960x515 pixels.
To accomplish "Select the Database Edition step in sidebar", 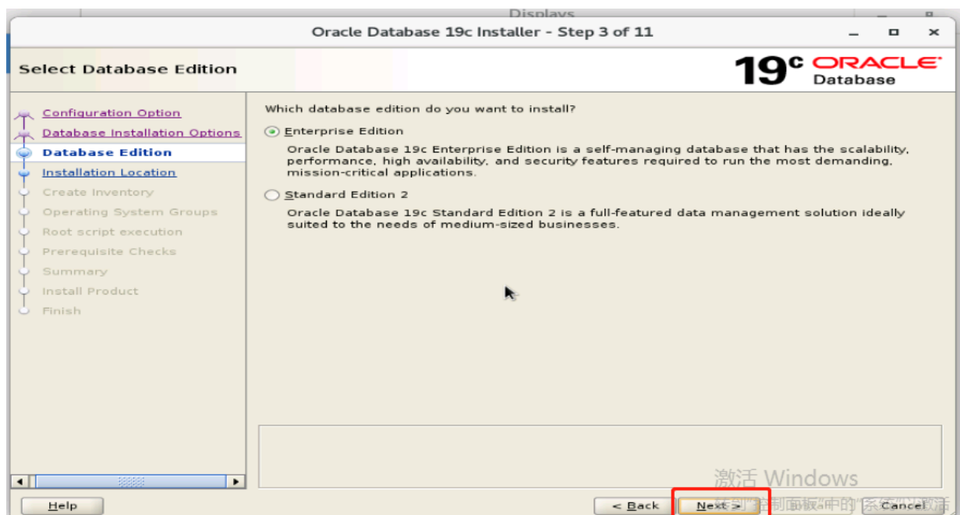I will tap(107, 153).
